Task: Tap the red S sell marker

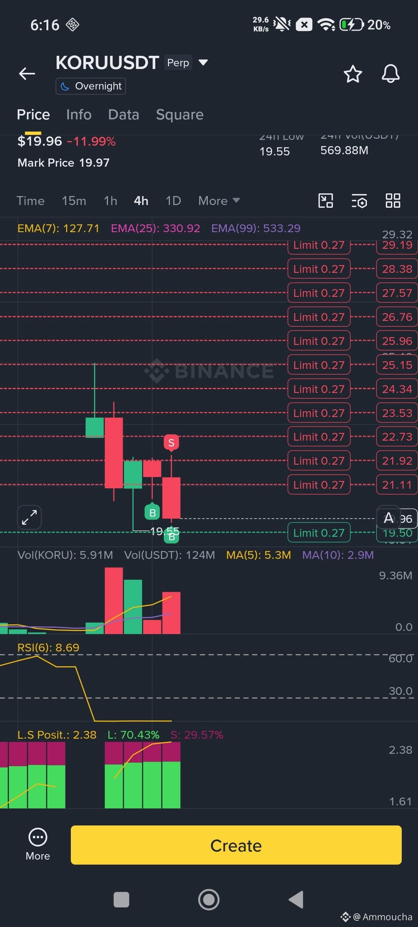Action: click(x=171, y=443)
